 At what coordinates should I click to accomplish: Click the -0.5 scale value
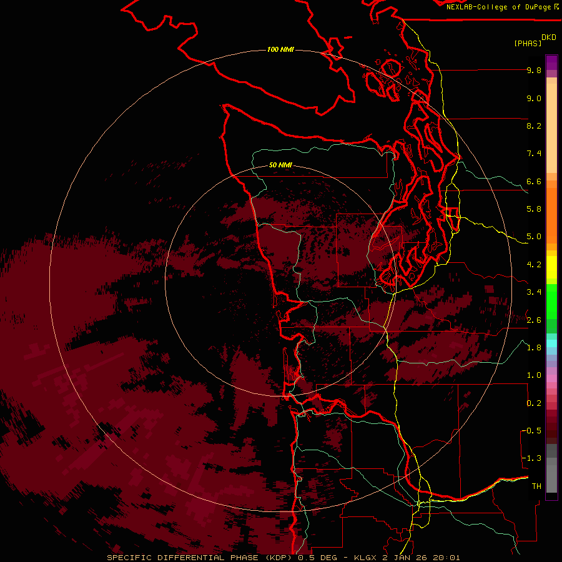tap(532, 431)
